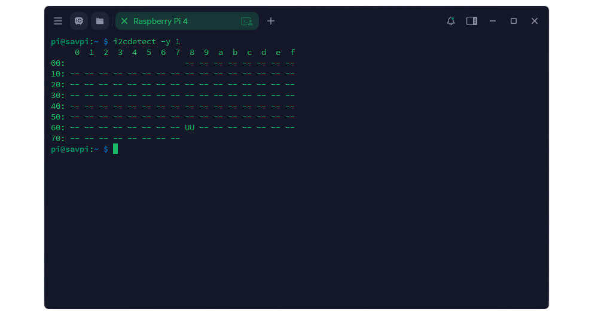Click the '10:' row label
Image resolution: width=598 pixels, height=318 pixels.
[x=58, y=74]
